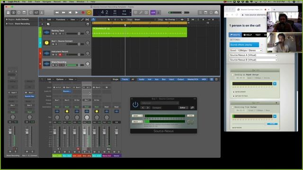This screenshot has width=303, height=170.
Task: Open the Navigate menu in macOS menu bar
Action: click(x=46, y=1)
